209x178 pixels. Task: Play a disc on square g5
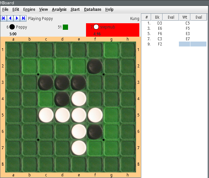coord(112,115)
